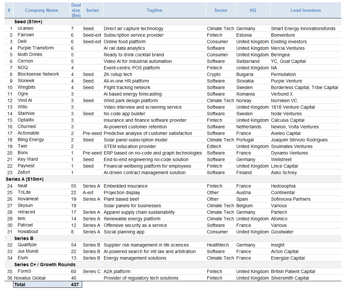Select investor "British Patient Capital"
This screenshot has height=293, width=344.
293,271
